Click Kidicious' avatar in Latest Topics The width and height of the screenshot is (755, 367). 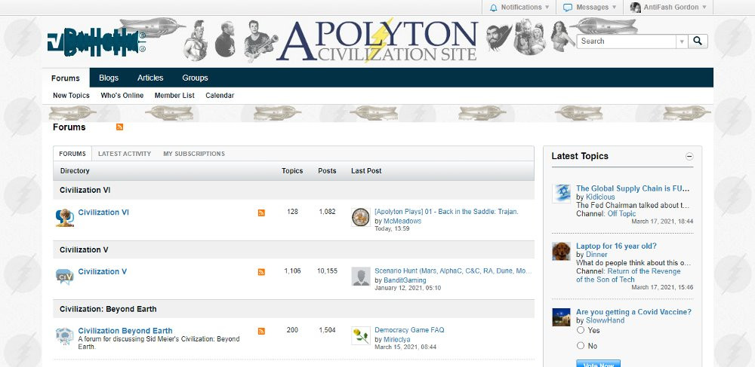coord(561,194)
